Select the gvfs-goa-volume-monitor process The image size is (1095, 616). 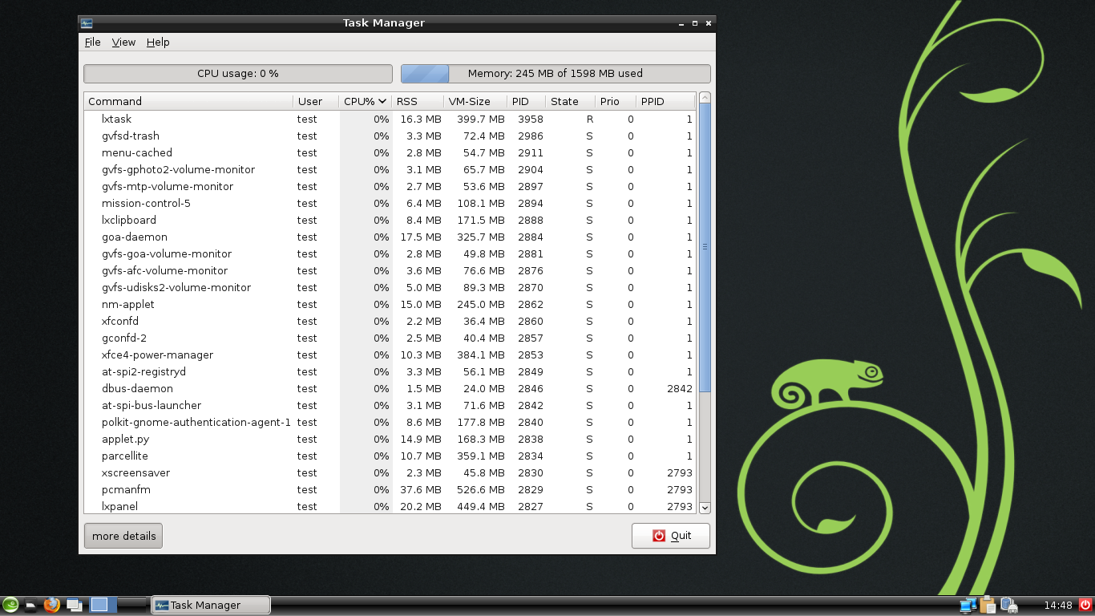390,253
